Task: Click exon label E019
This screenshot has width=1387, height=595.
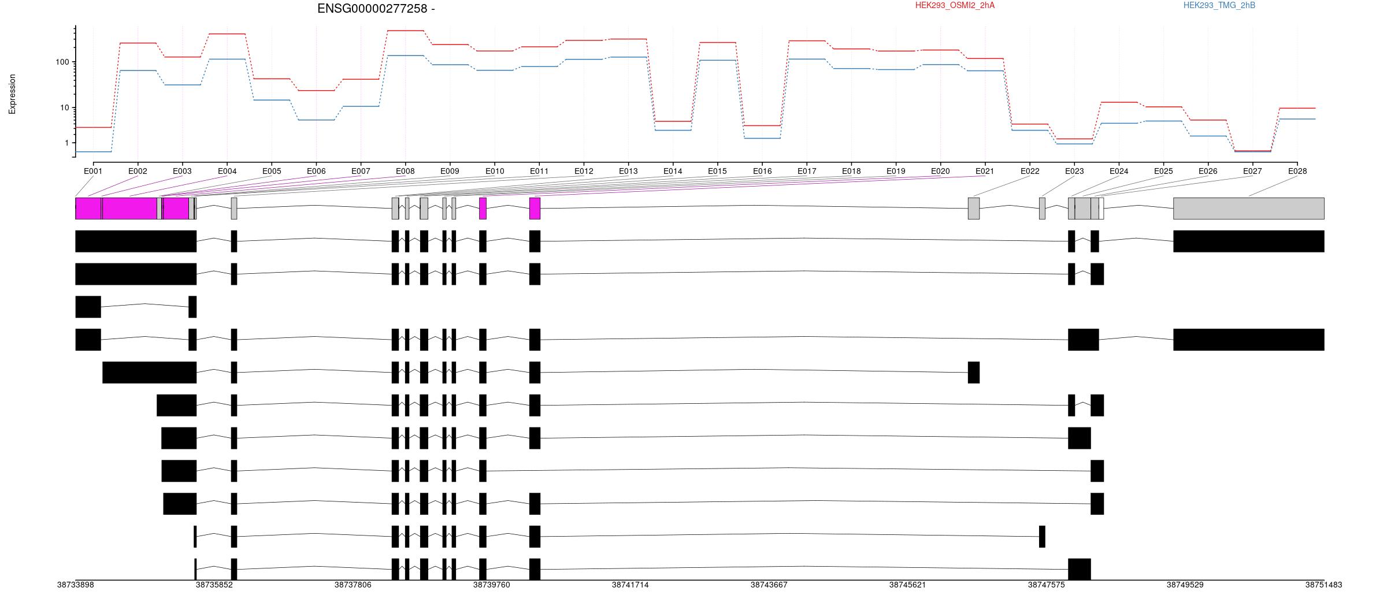Action: 896,171
